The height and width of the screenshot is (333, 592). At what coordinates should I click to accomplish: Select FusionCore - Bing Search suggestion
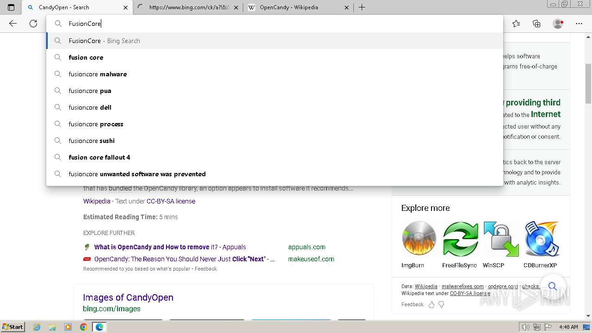point(275,41)
